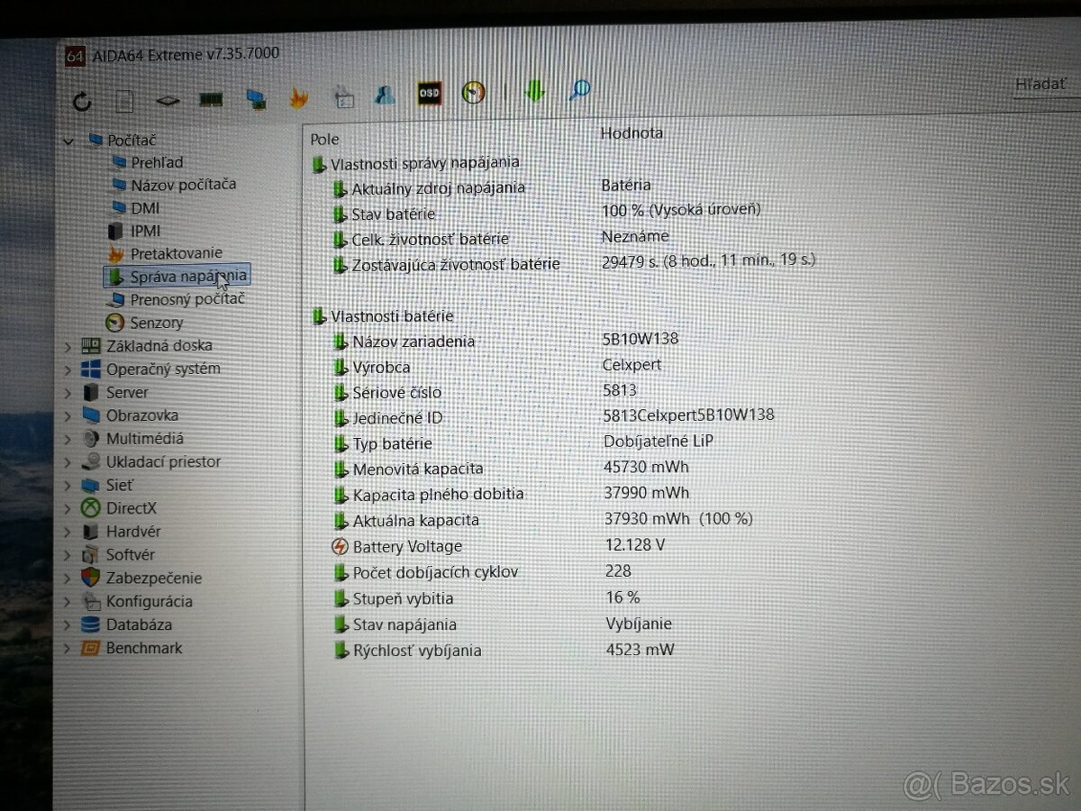Select the CPU chip toolbar icon
The image size is (1081, 811).
(x=167, y=101)
